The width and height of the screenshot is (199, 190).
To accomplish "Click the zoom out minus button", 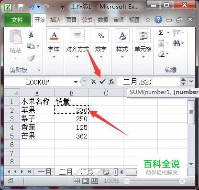I will point(127,181).
